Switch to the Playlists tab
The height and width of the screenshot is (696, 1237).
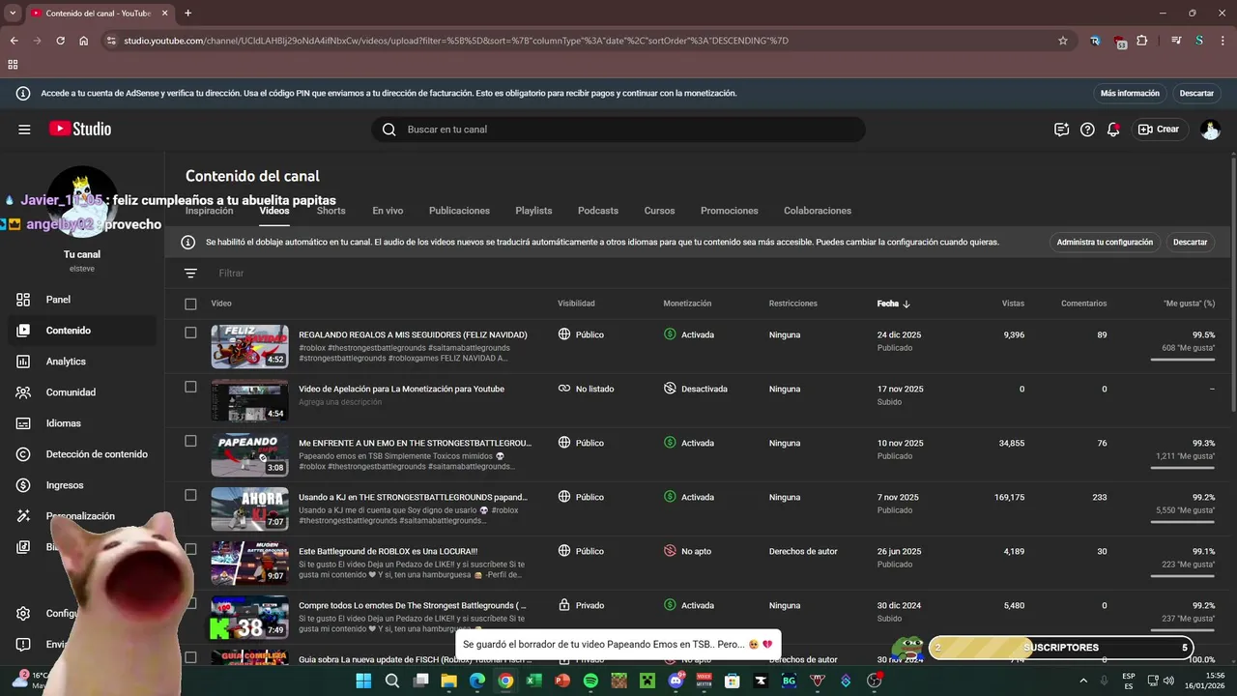(533, 211)
